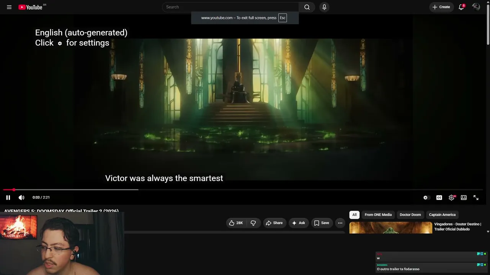Focus the Search input field
Screen dimensions: 490x275
click(231, 7)
